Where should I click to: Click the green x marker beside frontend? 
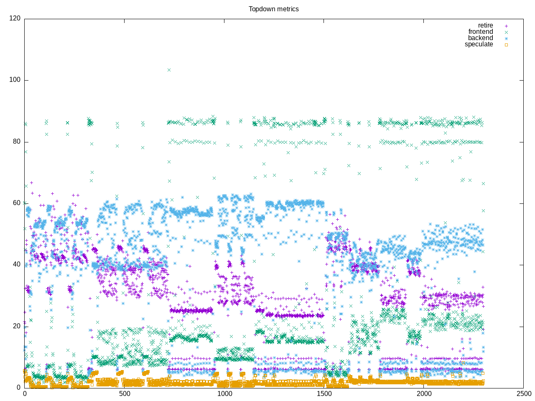[506, 32]
